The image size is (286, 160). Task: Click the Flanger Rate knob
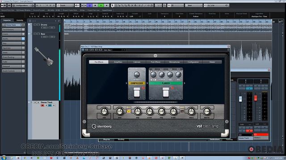[x=153, y=74]
